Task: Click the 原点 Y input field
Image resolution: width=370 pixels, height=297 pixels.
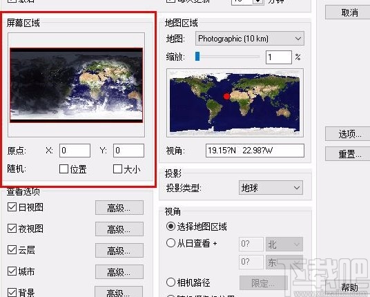Action: pyautogui.click(x=128, y=151)
